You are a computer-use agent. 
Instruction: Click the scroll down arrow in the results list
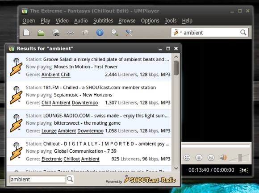click(176, 168)
